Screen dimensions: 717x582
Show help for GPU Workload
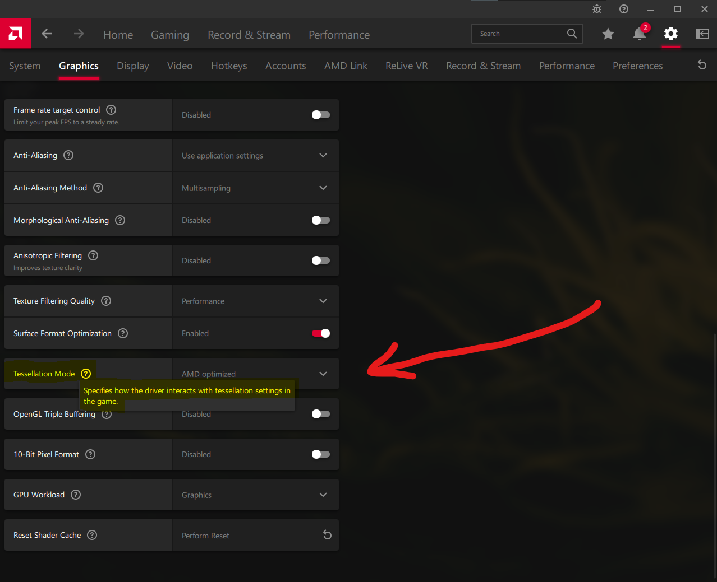coord(76,495)
